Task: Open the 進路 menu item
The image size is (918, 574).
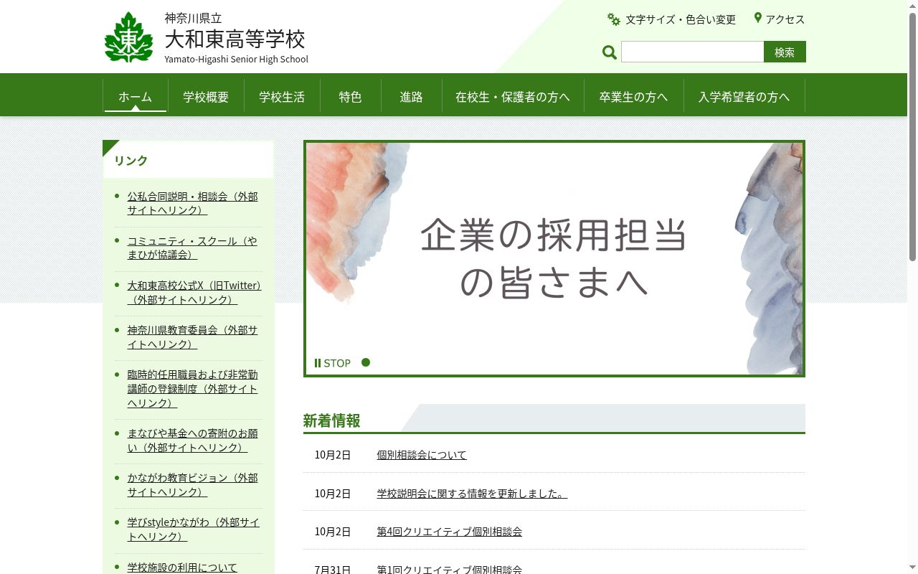Action: pos(412,97)
